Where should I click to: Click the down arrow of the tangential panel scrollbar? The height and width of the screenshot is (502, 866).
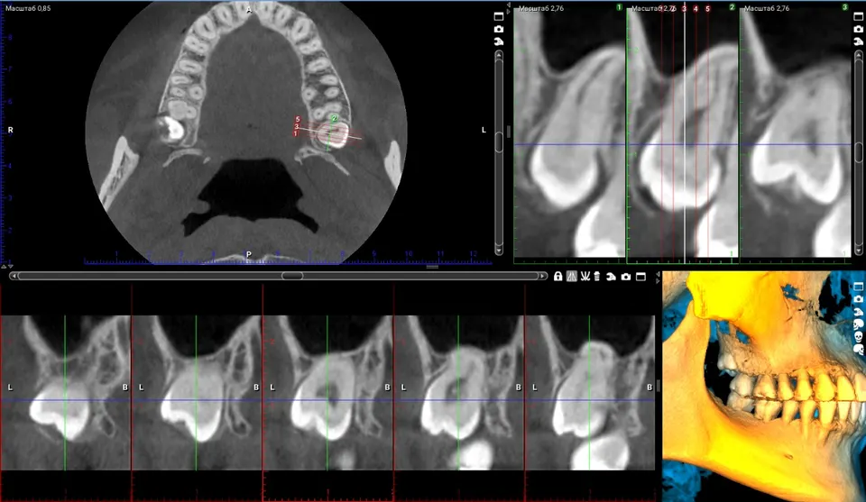(x=859, y=251)
